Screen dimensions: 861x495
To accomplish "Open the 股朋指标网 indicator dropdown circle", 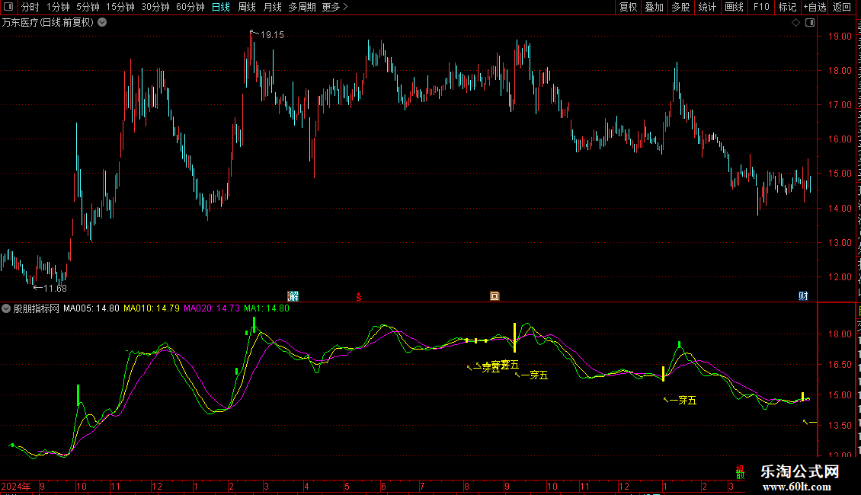I will click(x=6, y=308).
